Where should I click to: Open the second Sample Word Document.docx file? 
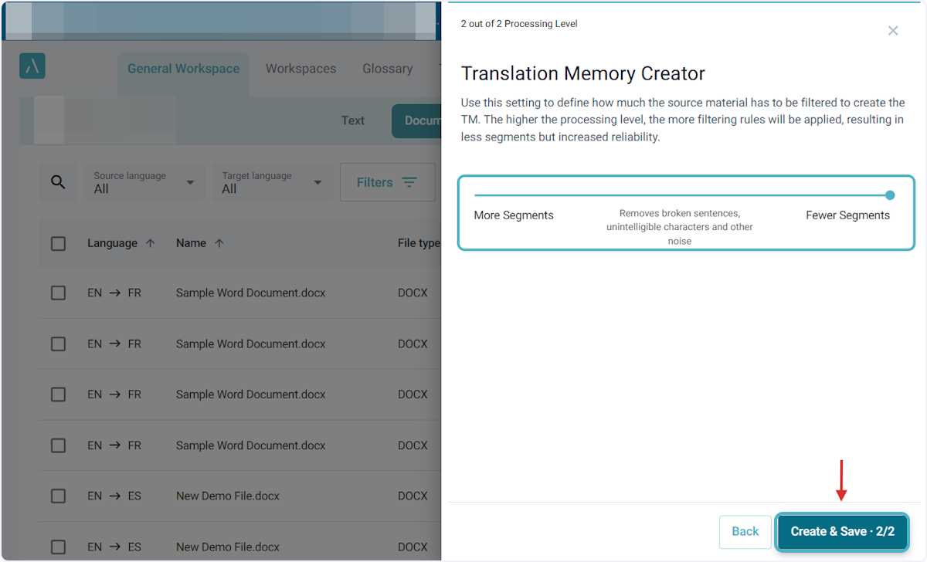click(x=250, y=344)
